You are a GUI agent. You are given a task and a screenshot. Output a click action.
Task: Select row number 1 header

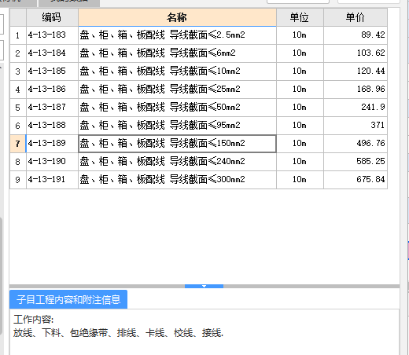18,35
